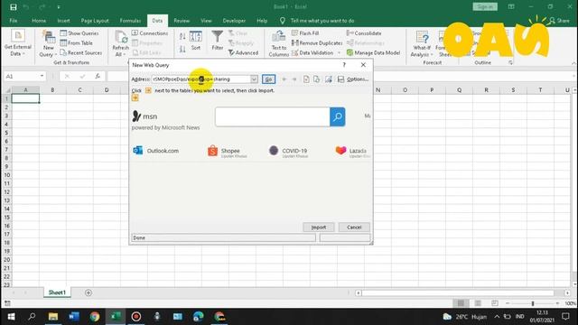Open the Lazada link
The width and height of the screenshot is (578, 325).
pyautogui.click(x=352, y=151)
